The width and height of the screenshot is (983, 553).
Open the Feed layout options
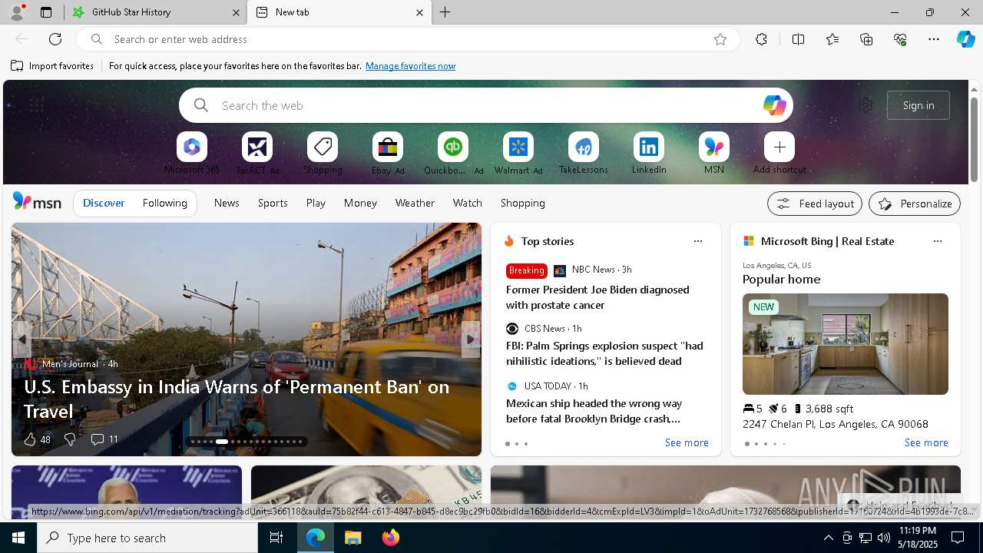pos(815,204)
